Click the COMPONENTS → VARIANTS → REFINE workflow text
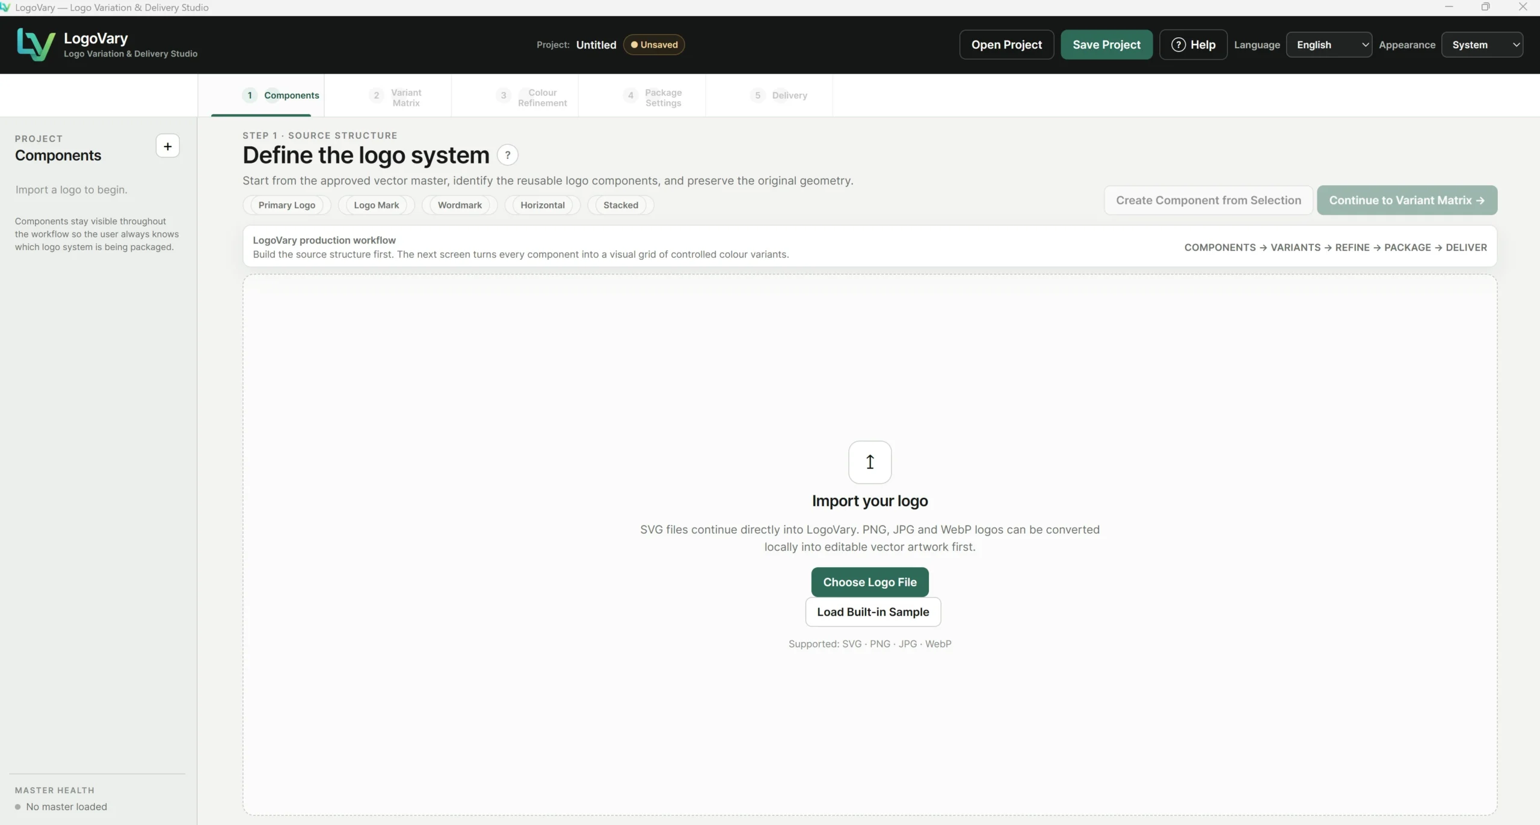The width and height of the screenshot is (1540, 825). 1335,247
